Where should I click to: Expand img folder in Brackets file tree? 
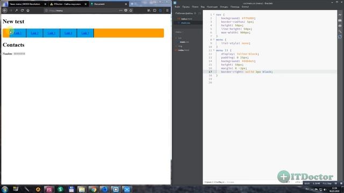(179, 46)
